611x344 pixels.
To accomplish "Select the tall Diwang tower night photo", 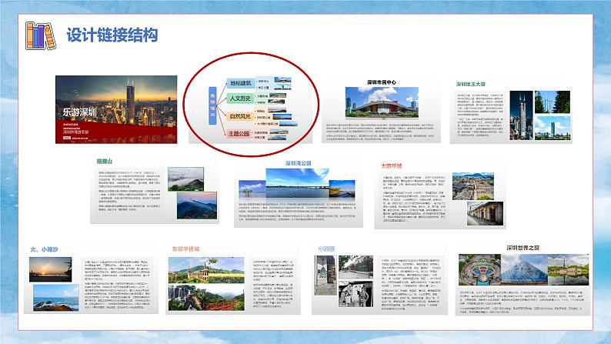I will [521, 115].
